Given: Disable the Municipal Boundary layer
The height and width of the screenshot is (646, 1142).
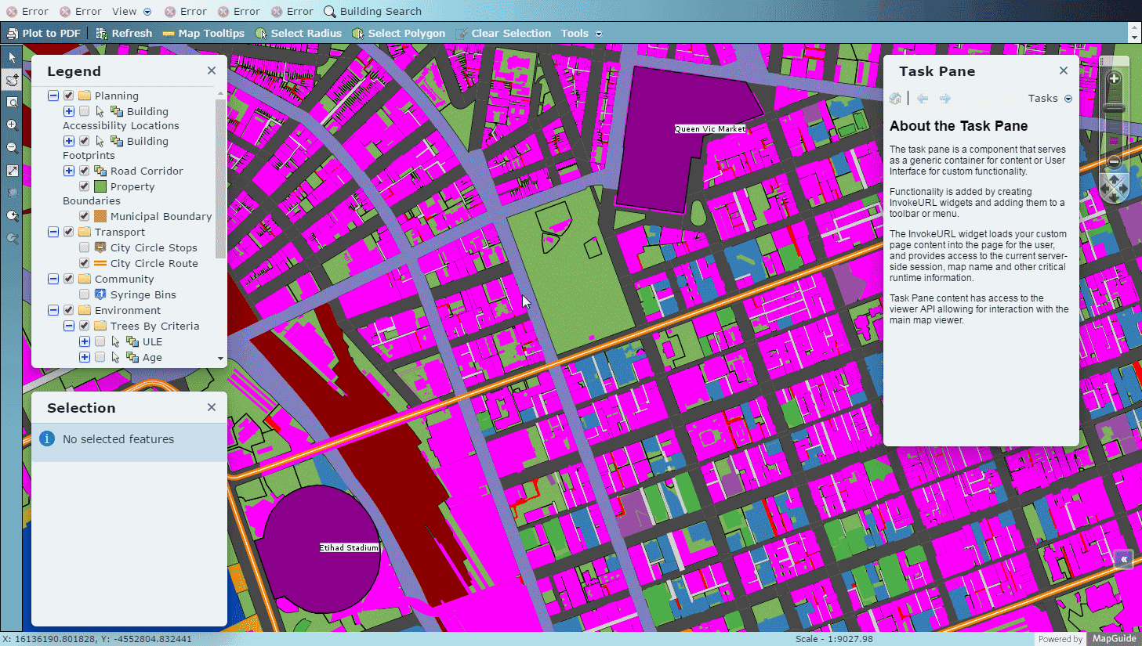Looking at the screenshot, I should pyautogui.click(x=83, y=215).
